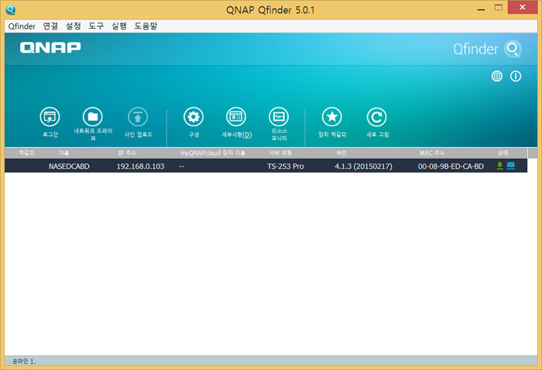Click the 사진 업로드 photo upload icon
This screenshot has height=370, width=542.
click(x=138, y=117)
